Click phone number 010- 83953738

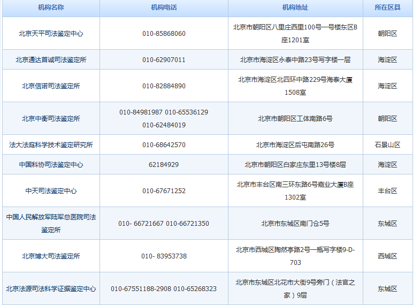[x=164, y=256]
